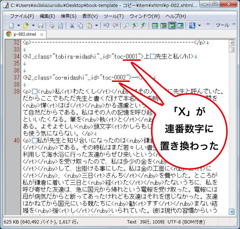Click the text "toc-0001" in h1 tag
This screenshot has width=240, height=229.
[126, 56]
